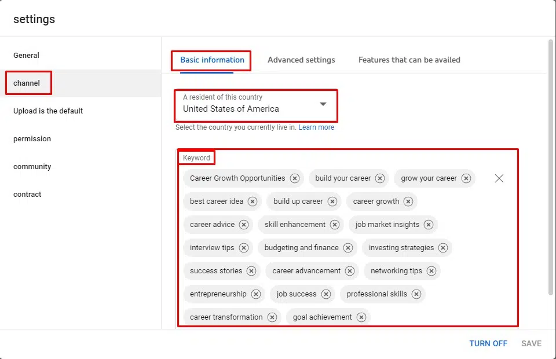Delete the 'investing strategies' keyword tag

click(x=443, y=248)
